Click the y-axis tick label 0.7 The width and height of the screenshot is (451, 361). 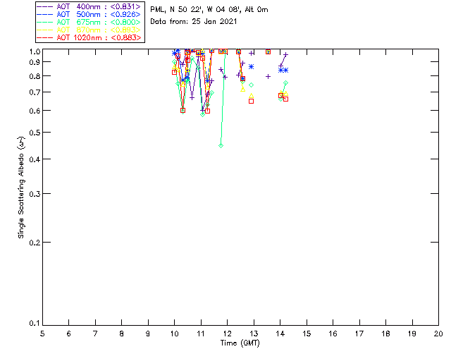point(35,92)
